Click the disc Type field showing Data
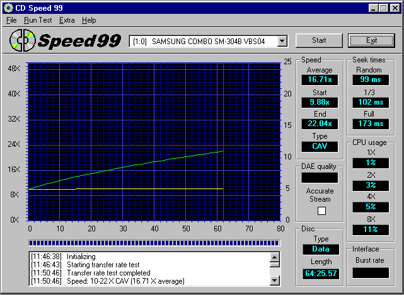Screen dimensions: 404x295 (x=320, y=249)
